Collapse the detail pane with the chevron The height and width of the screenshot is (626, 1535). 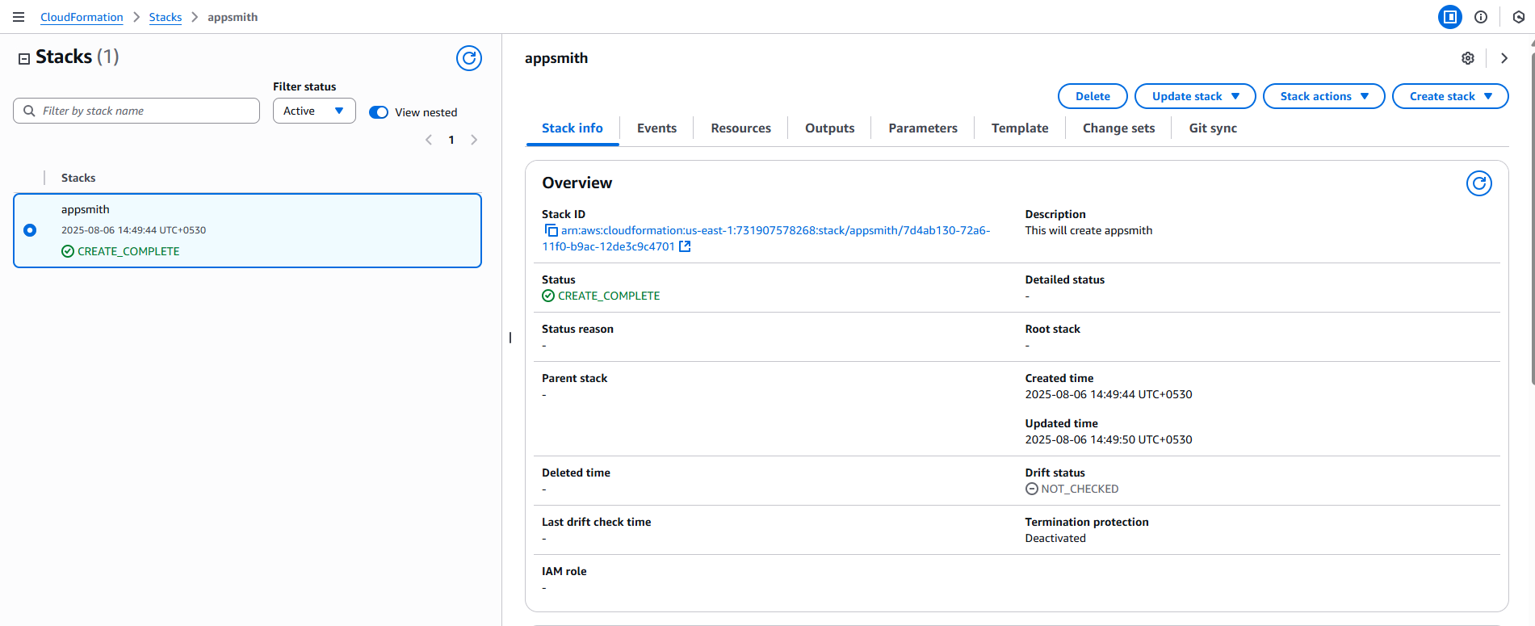tap(1504, 58)
